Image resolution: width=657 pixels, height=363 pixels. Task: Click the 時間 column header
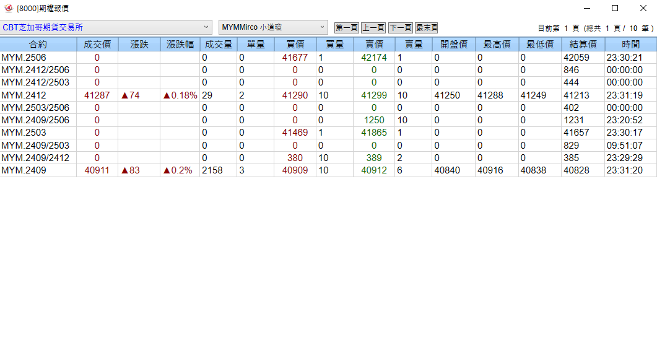pyautogui.click(x=630, y=45)
